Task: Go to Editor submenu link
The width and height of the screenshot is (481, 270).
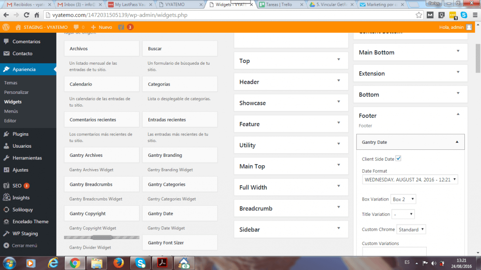Action: point(10,121)
